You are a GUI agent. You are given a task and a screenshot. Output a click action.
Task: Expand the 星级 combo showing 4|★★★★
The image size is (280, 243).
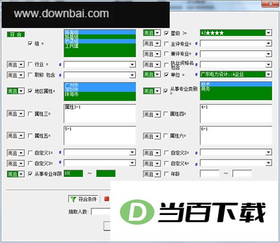pos(268,33)
